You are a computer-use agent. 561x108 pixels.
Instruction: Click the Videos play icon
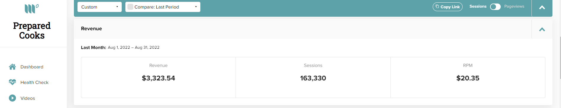[x=12, y=98]
